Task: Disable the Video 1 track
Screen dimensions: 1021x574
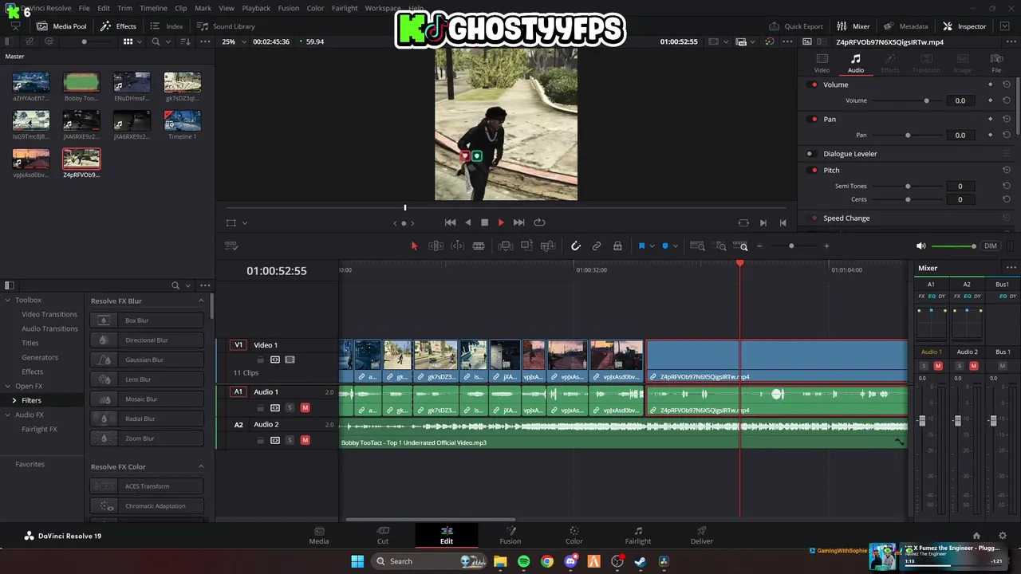Action: coord(290,360)
